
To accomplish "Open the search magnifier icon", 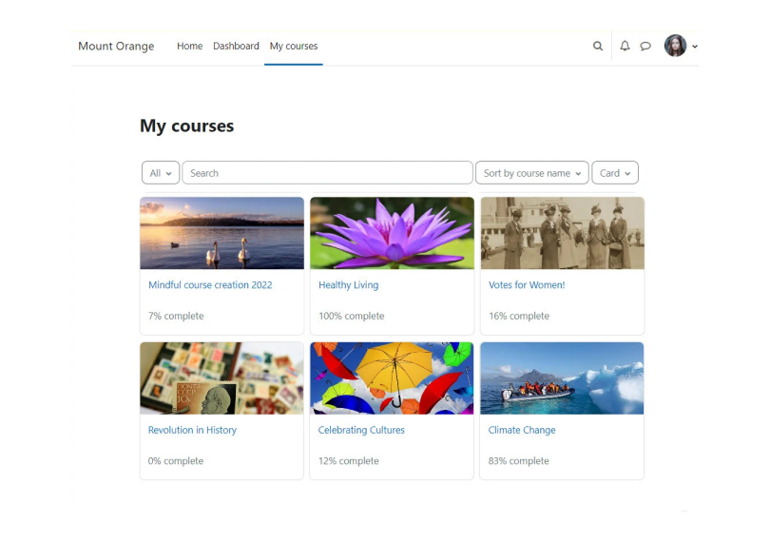I will (x=597, y=47).
